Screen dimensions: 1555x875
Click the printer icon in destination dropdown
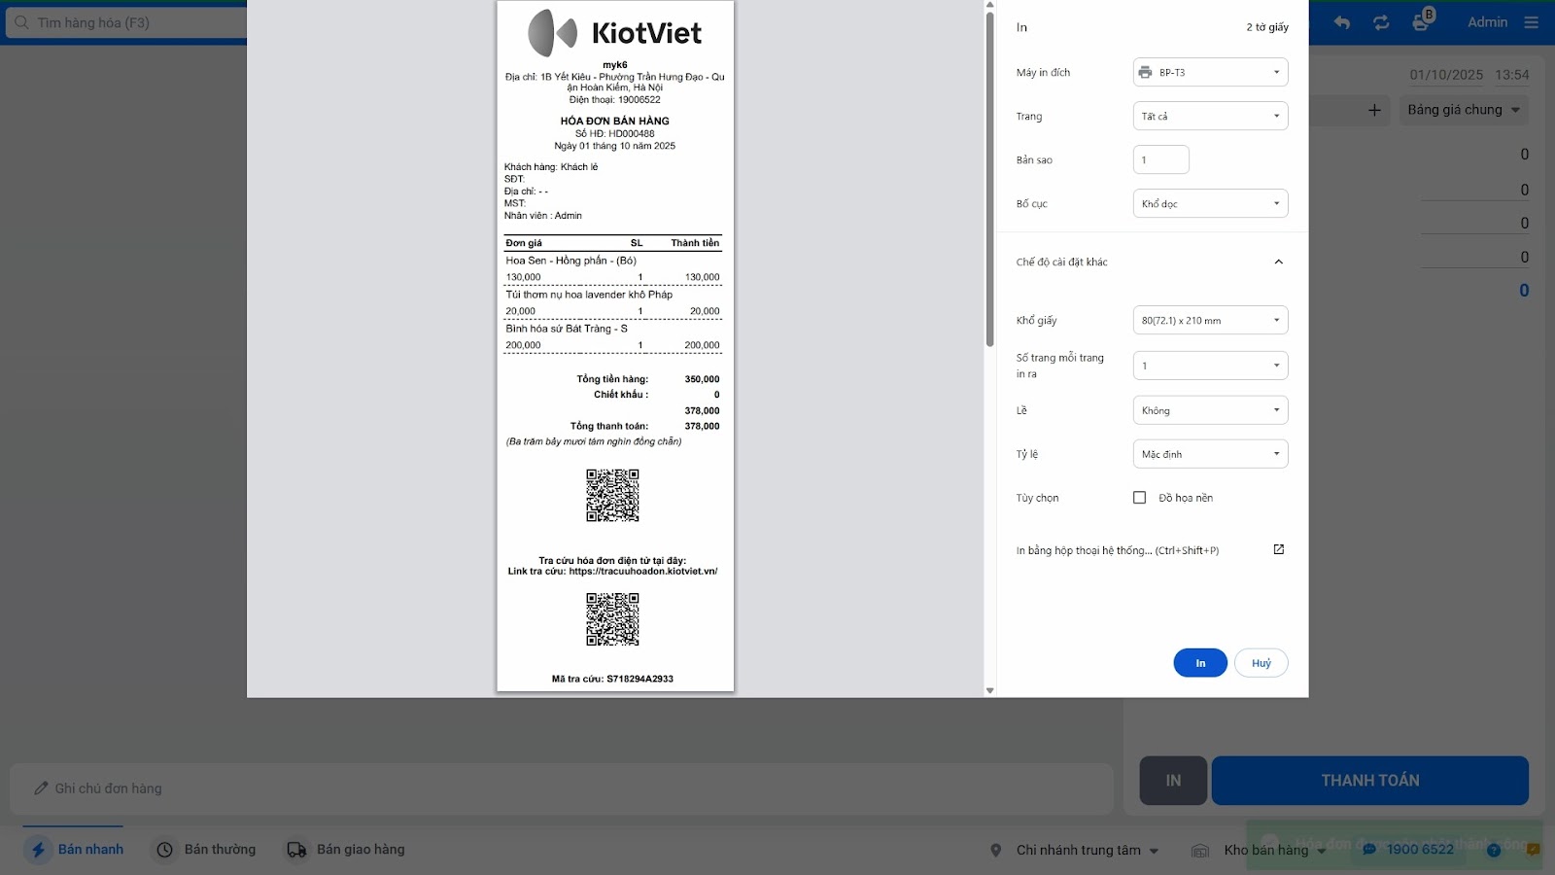pos(1145,72)
